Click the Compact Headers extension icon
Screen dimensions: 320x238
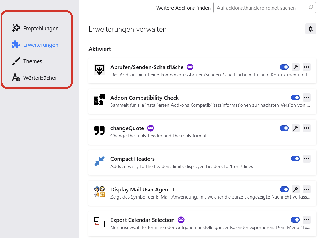coord(99,161)
